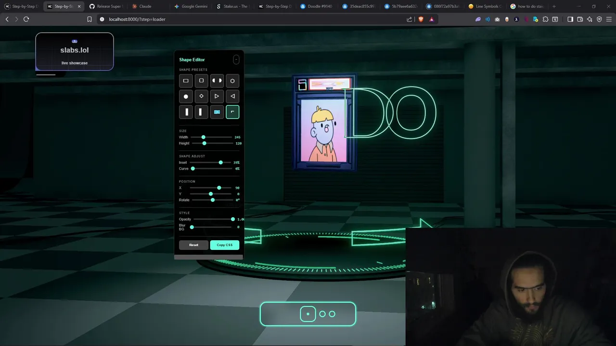Open Brave Rewards triangle icon
Screen dimensions: 616x346
(432, 19)
